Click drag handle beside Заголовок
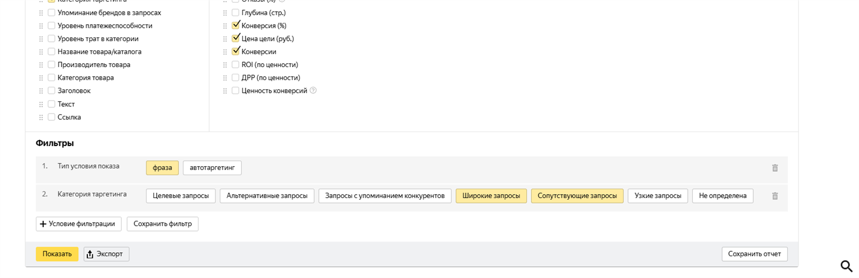Viewport: 859px width, 278px height. point(41,91)
